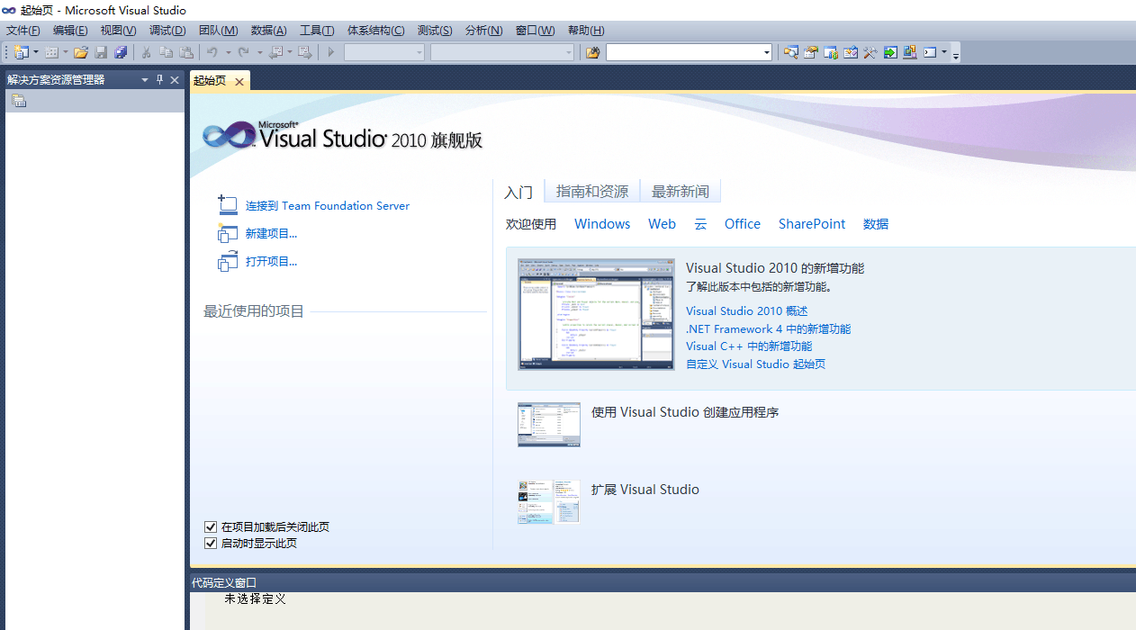Click 连接到 Team Foundation Server link

pos(328,206)
